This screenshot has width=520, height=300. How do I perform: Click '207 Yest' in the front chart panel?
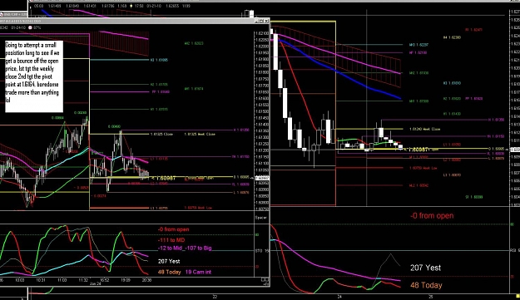tap(169, 261)
